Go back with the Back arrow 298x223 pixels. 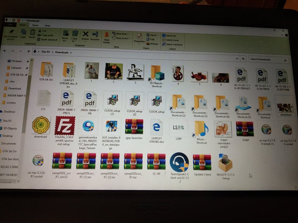[5, 51]
